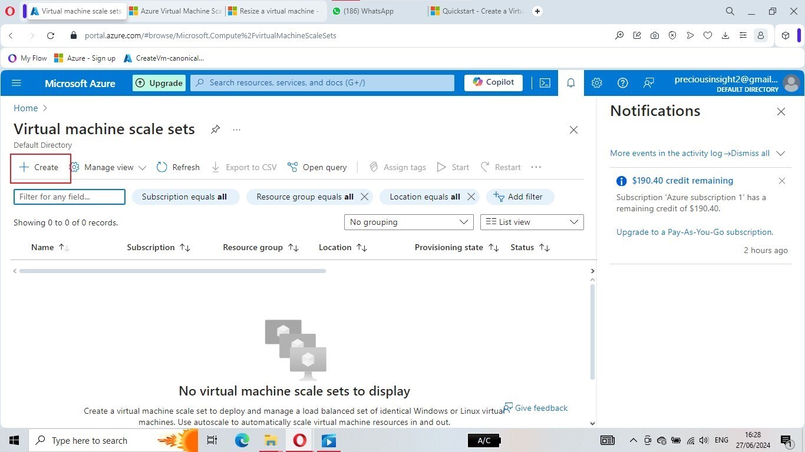Image resolution: width=805 pixels, height=452 pixels.
Task: Click the Create button
Action: (x=39, y=167)
